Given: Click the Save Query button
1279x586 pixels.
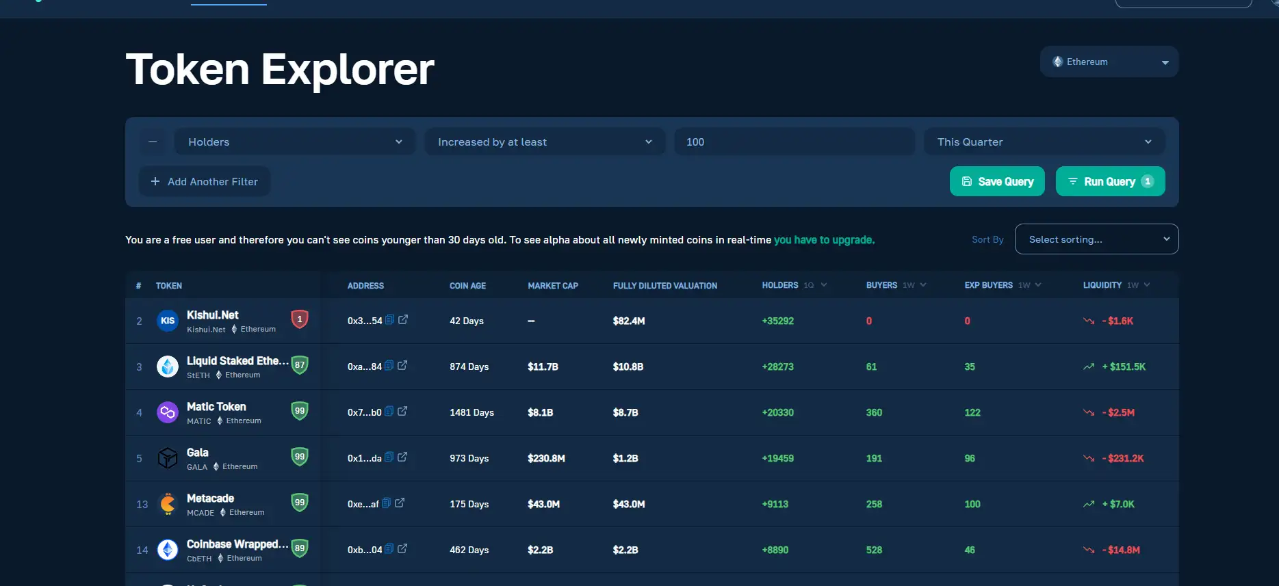Looking at the screenshot, I should tap(997, 181).
